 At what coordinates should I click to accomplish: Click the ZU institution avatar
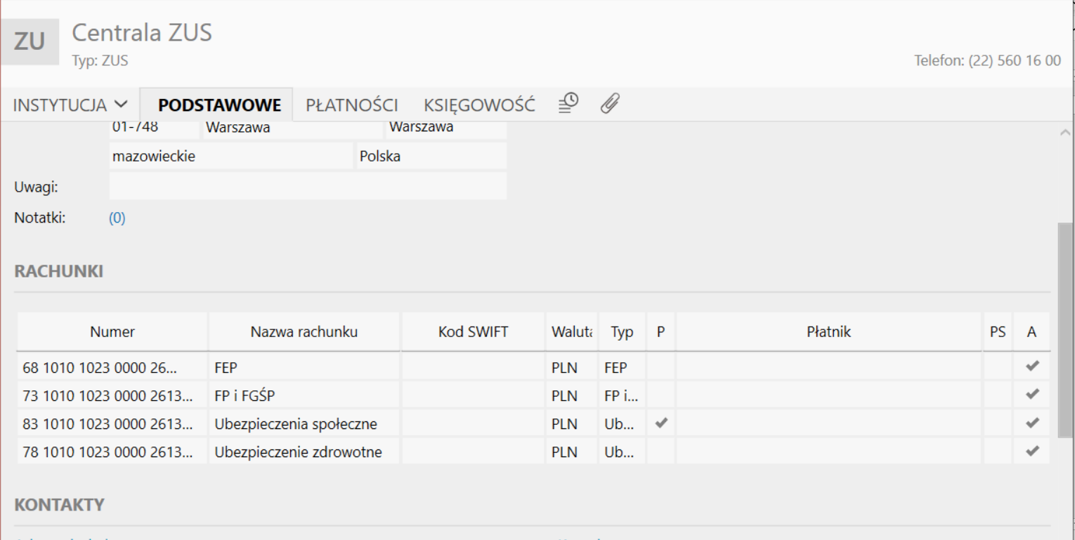[30, 41]
